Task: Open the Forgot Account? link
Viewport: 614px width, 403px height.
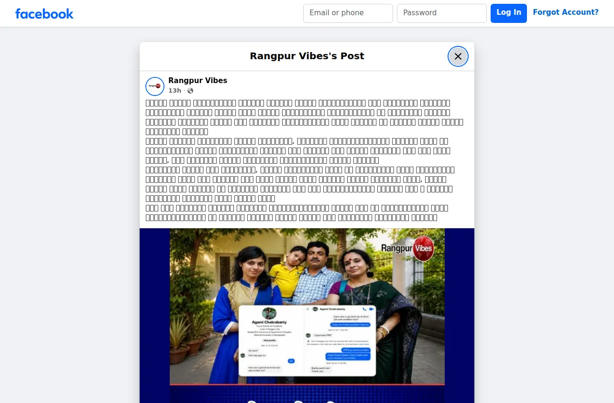Action: [566, 12]
